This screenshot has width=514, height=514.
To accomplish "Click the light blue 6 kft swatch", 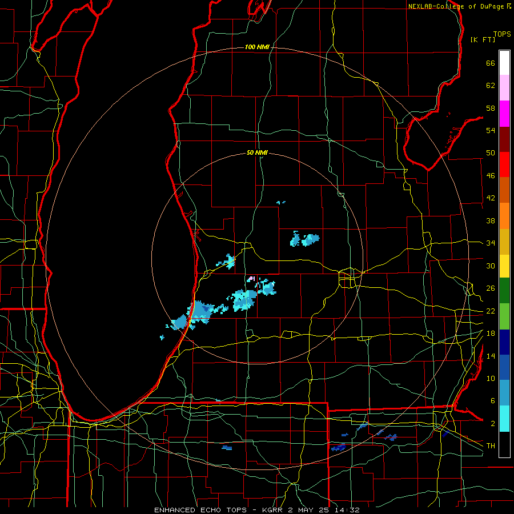I will click(504, 393).
